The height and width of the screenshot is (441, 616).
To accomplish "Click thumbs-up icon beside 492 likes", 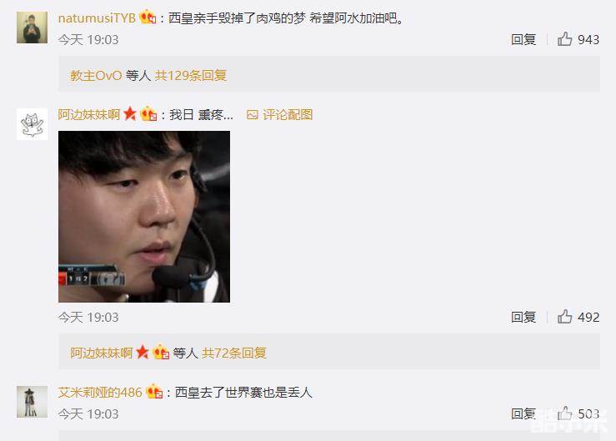I will coord(564,317).
